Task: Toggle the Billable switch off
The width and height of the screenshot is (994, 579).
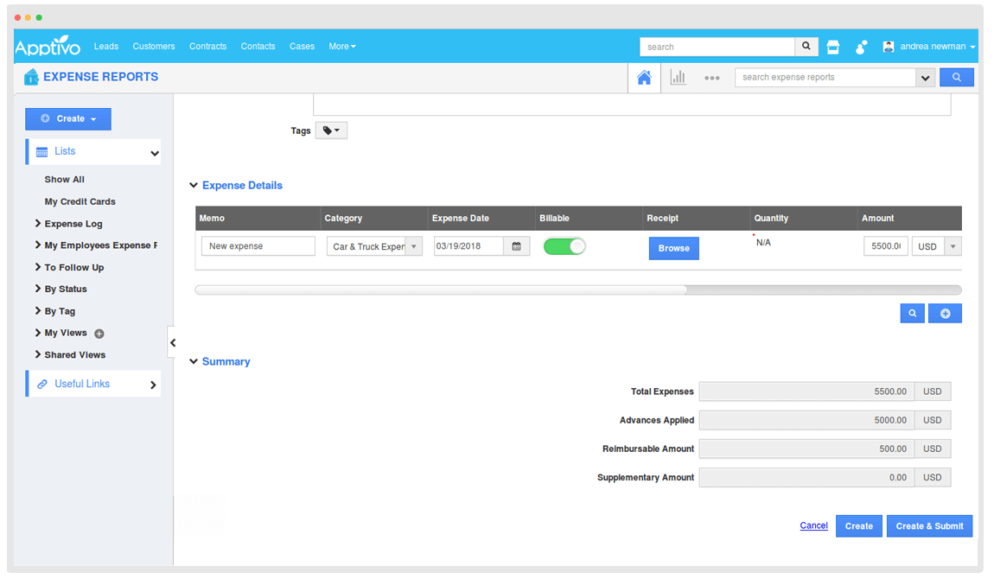Action: [x=564, y=246]
